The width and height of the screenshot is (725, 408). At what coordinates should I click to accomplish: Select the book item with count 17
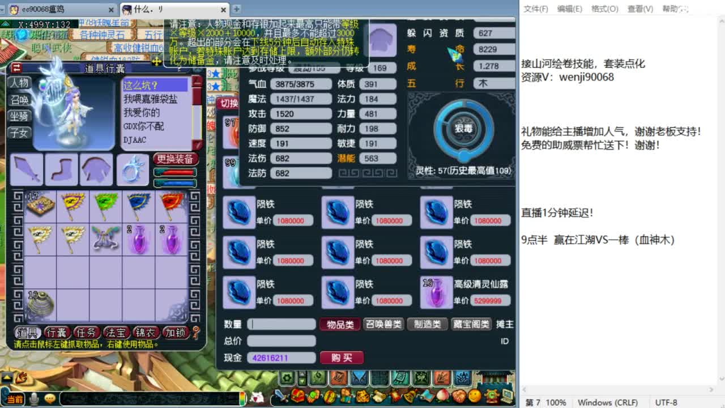40,206
